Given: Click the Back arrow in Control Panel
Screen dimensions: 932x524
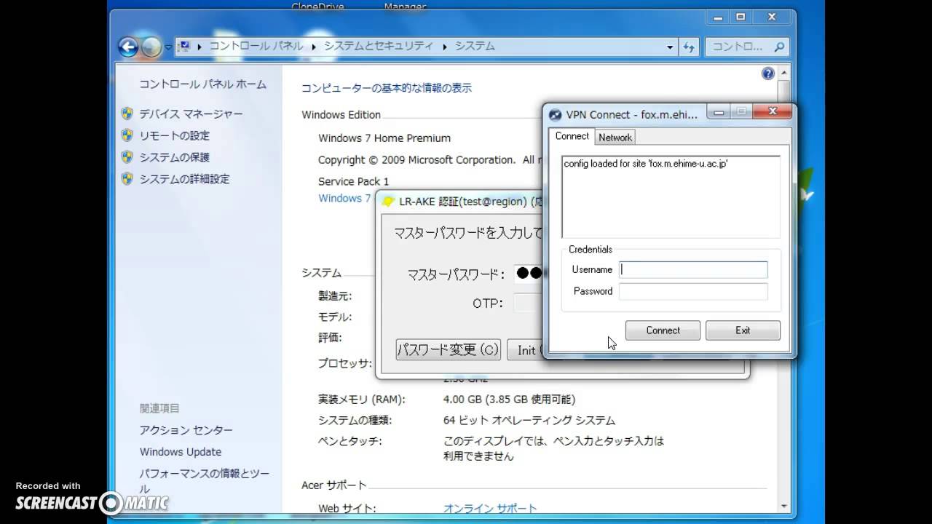Looking at the screenshot, I should point(128,47).
